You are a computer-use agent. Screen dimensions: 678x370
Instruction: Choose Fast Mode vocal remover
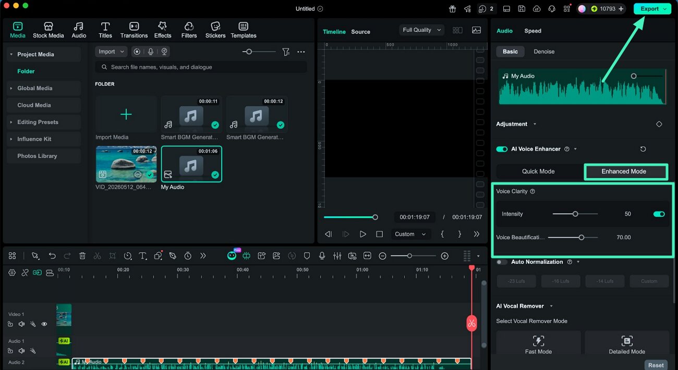tap(538, 343)
